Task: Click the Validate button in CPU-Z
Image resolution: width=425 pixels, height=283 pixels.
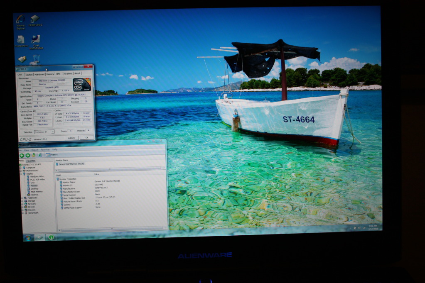Action: [x=71, y=138]
